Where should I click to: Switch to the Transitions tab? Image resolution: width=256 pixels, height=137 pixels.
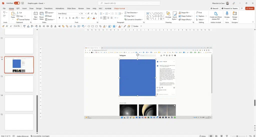pos(48,8)
